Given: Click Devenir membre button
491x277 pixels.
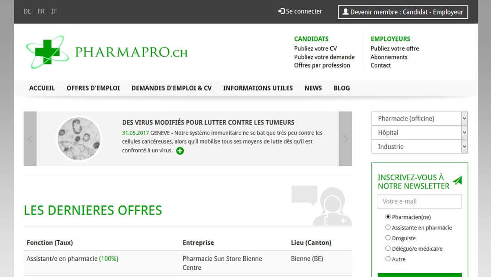Looking at the screenshot, I should click(x=403, y=12).
